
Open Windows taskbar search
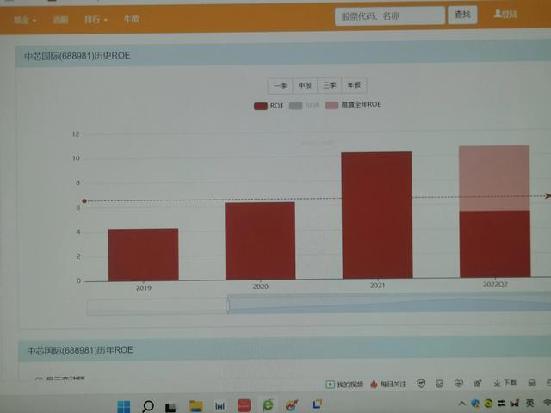148,406
